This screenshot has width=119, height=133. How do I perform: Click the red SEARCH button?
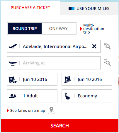(x=60, y=126)
